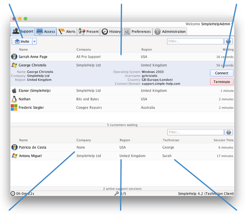Open filter settings gear for waiting customers
The width and height of the screenshot is (245, 214).
pyautogui.click(x=229, y=41)
